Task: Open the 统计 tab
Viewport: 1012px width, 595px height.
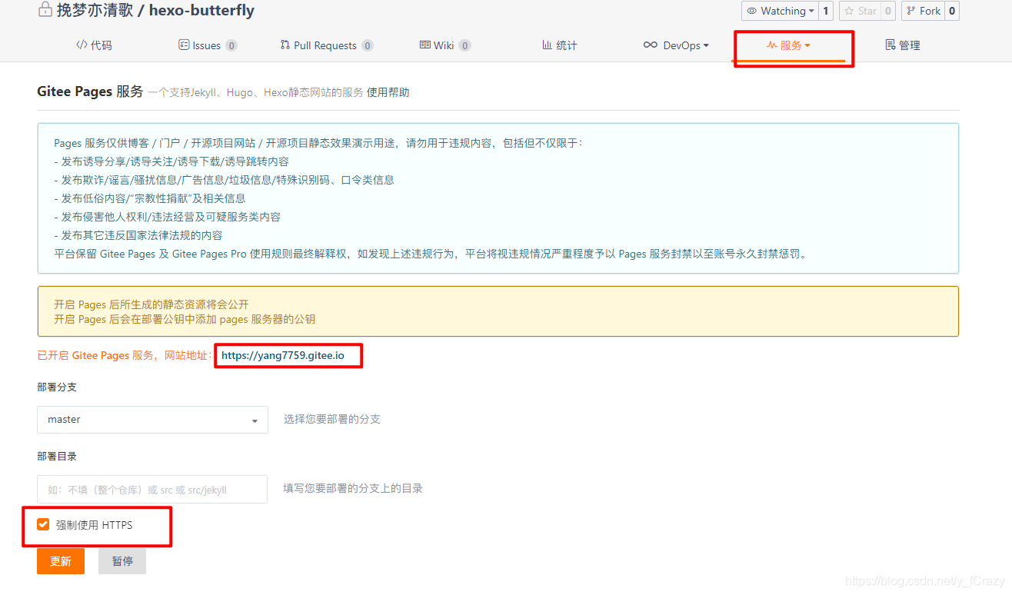Action: tap(560, 45)
